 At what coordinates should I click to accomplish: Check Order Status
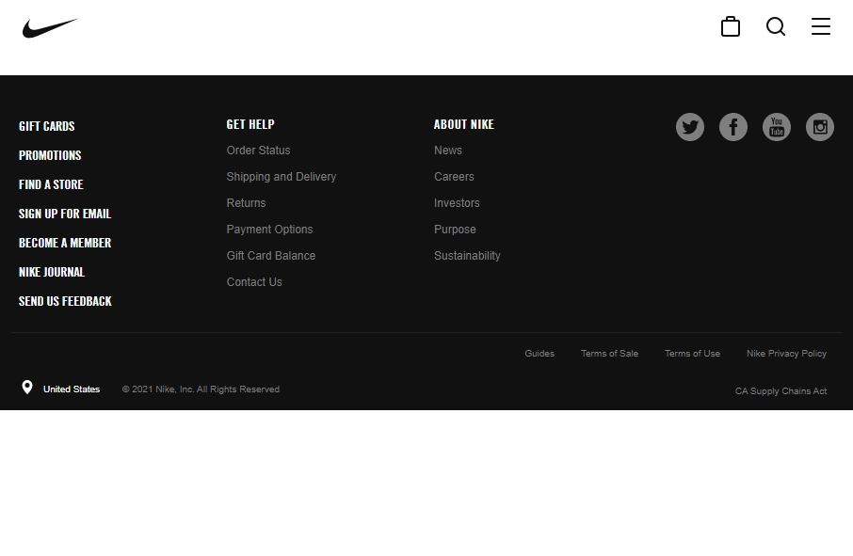click(258, 151)
